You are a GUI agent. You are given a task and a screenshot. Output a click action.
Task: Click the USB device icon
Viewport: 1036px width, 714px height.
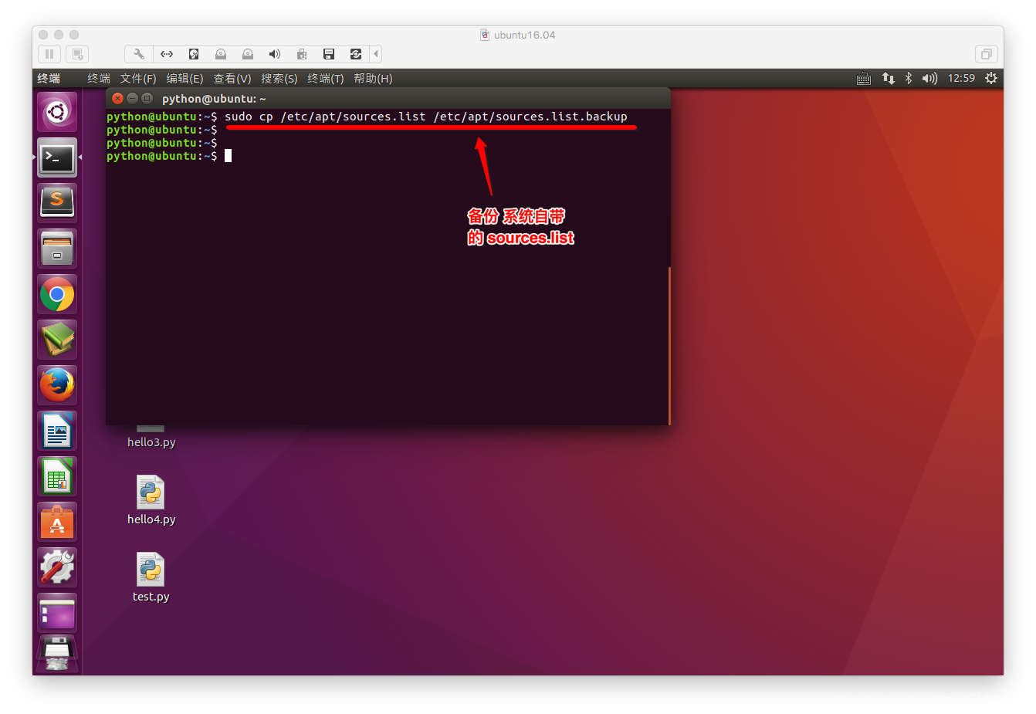pos(302,54)
